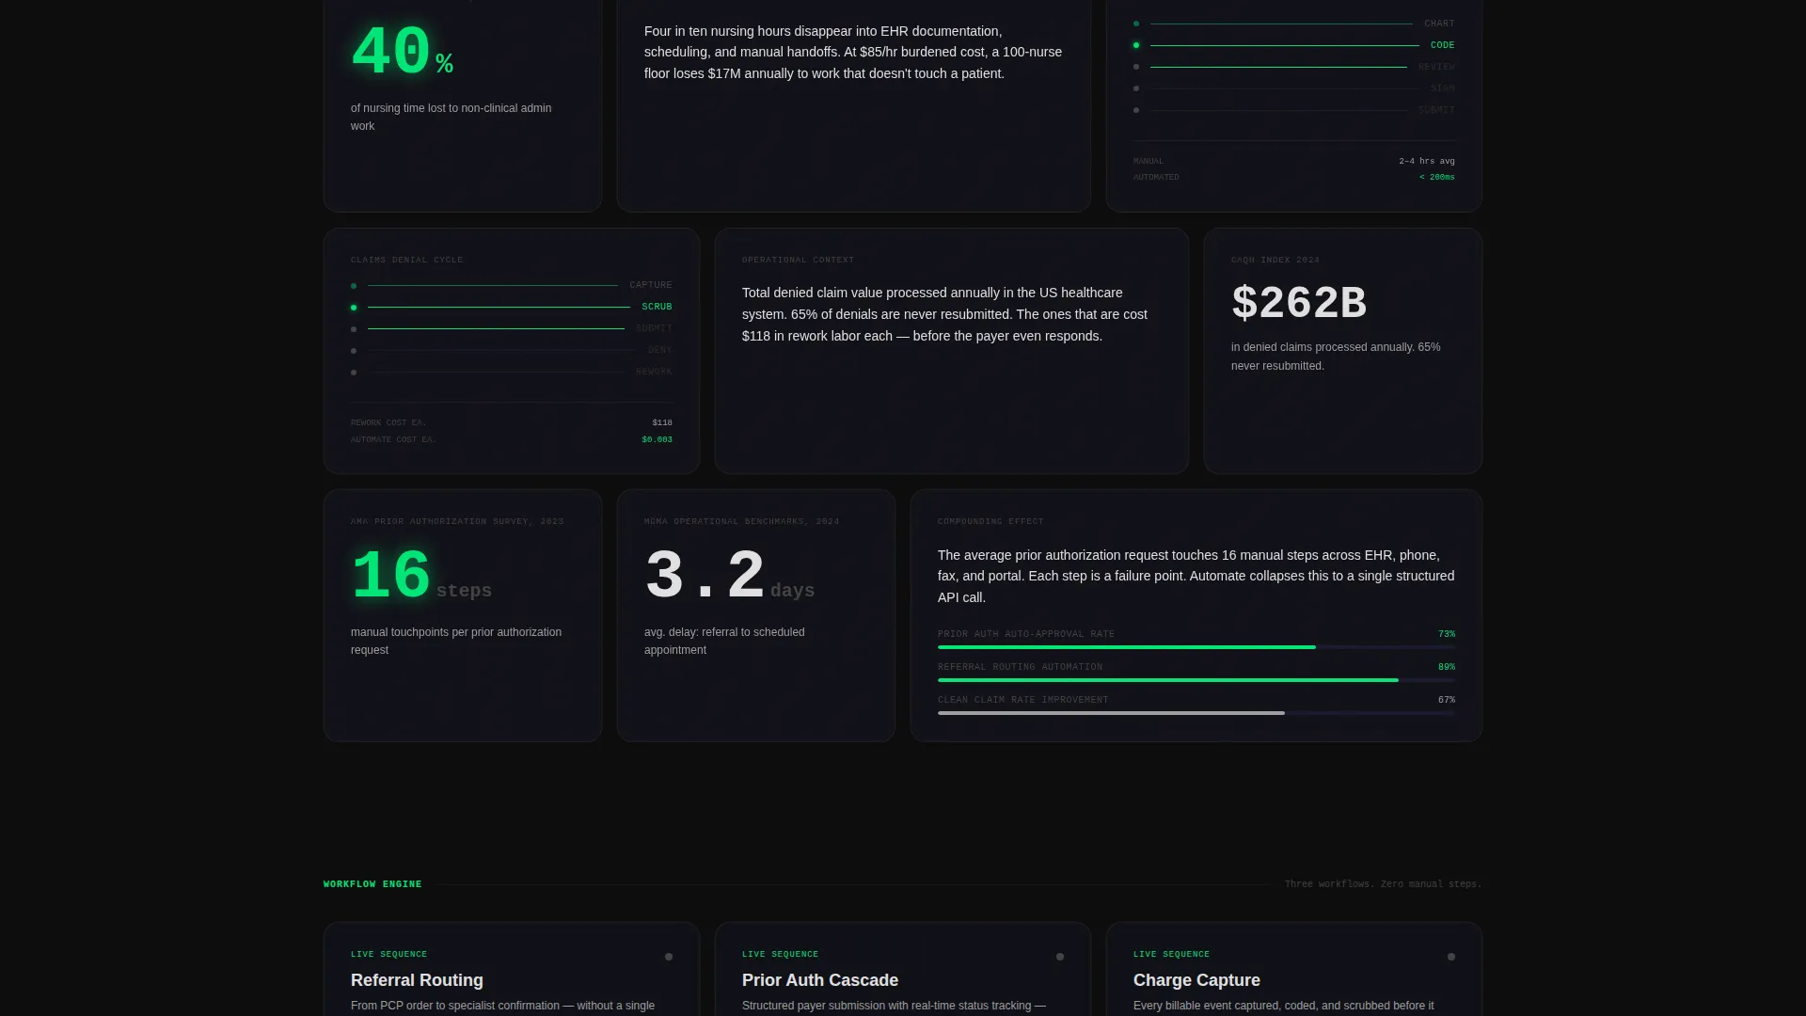Click the Prior Auth Auto-Approval Rate progress bar

1196,647
